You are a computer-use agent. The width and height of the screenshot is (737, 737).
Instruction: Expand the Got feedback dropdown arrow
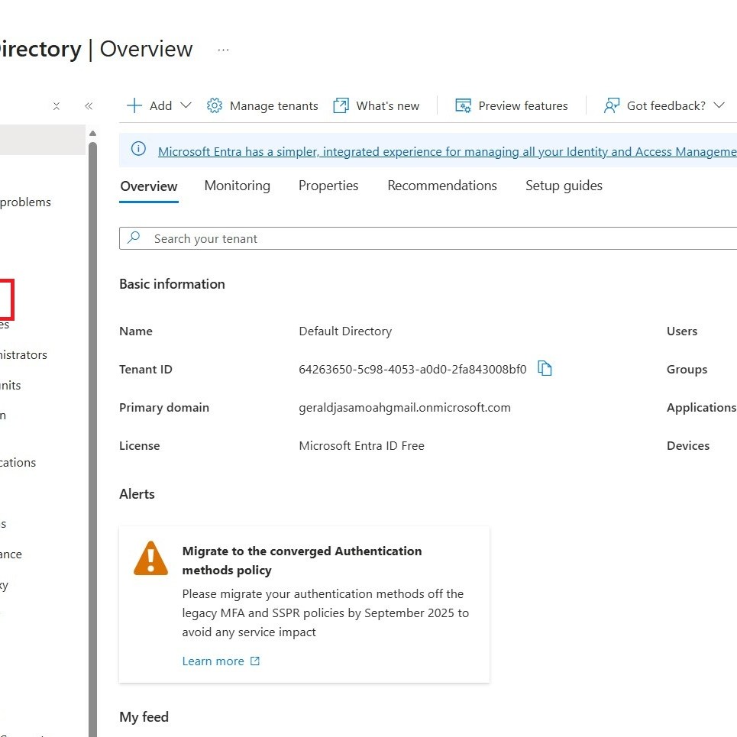[719, 105]
